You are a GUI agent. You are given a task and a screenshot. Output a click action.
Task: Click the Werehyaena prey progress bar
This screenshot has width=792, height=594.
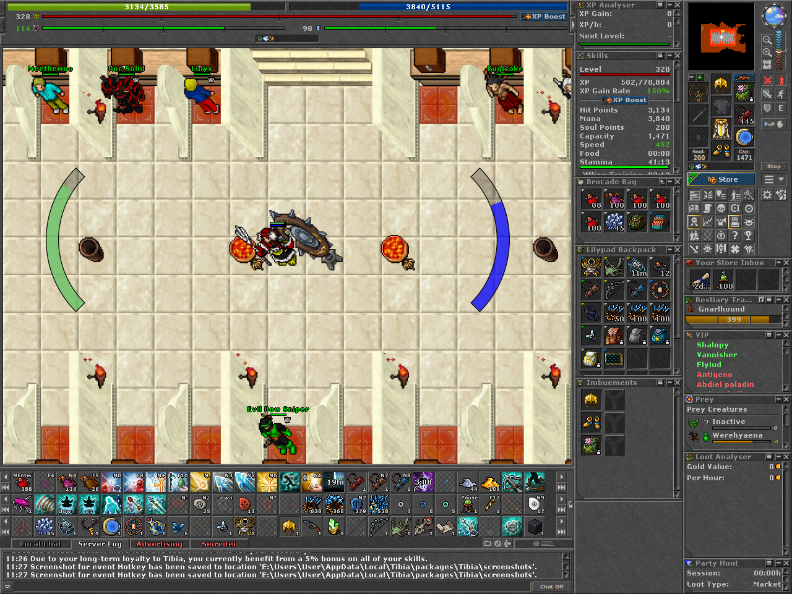click(x=741, y=441)
